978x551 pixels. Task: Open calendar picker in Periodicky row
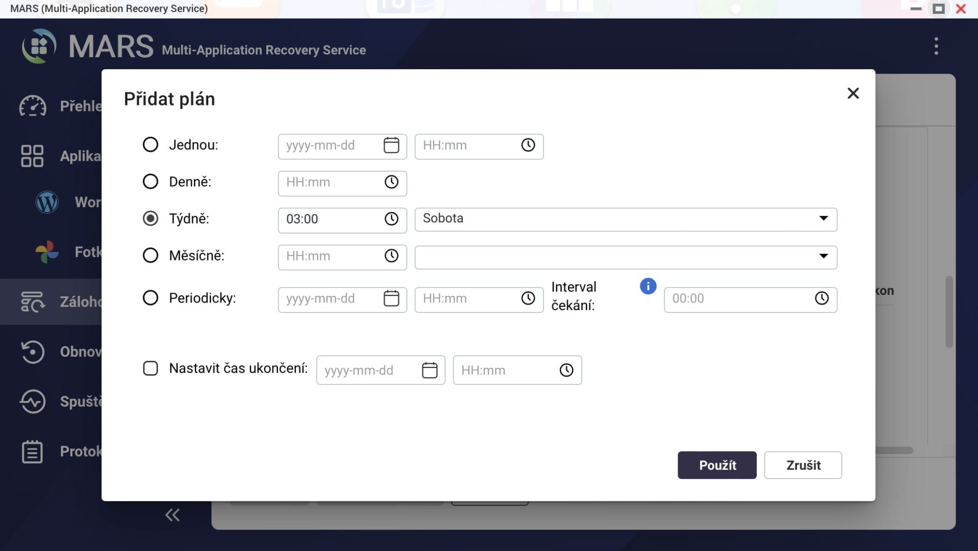click(391, 298)
